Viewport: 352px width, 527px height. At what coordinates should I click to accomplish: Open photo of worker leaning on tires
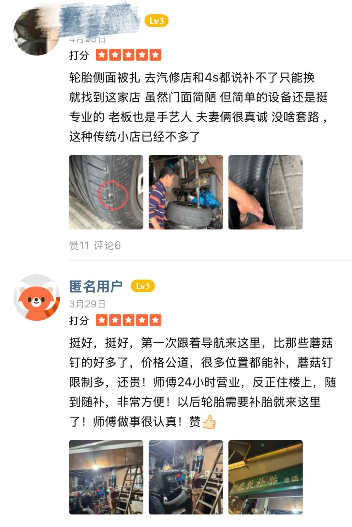(186, 477)
